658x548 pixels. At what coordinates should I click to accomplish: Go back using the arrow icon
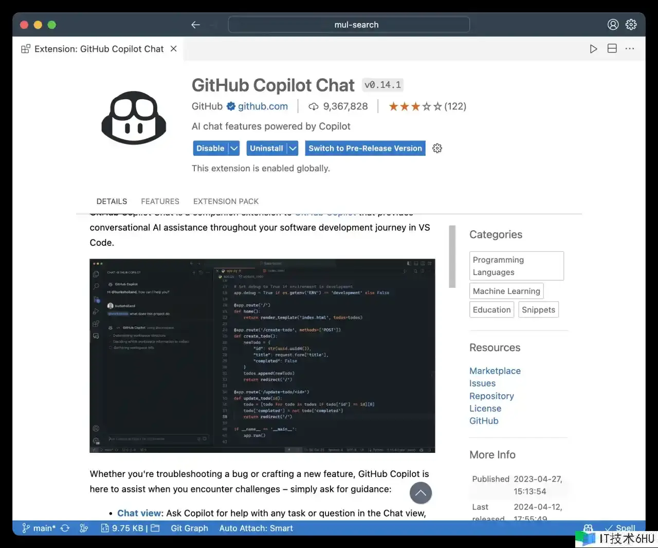[195, 25]
